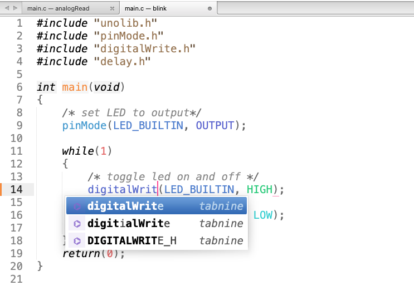Click LED_BUILTIN argument on line 9
The width and height of the screenshot is (414, 300).
tap(148, 126)
